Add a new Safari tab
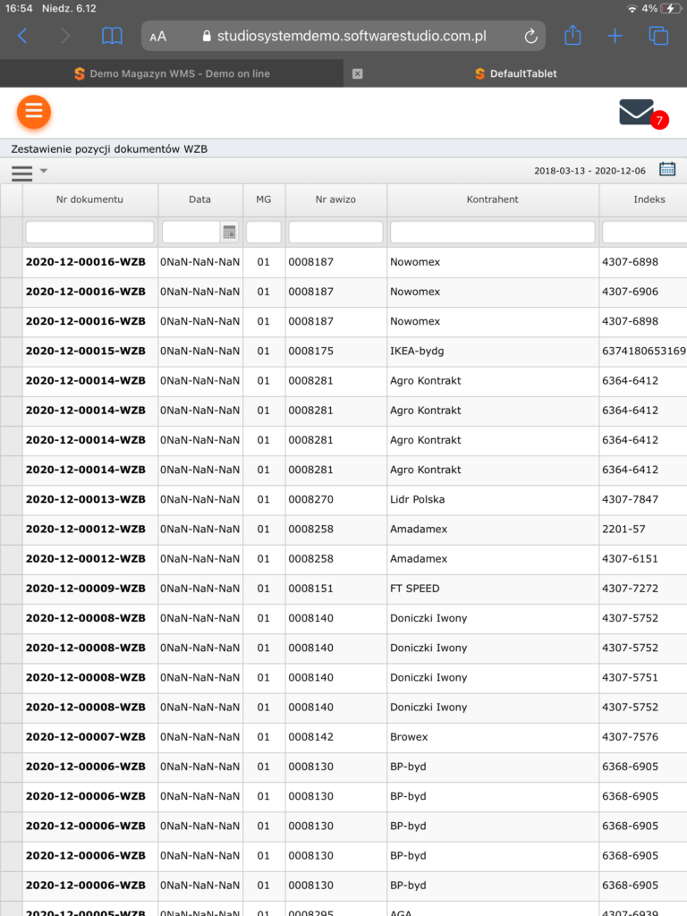Screen dimensions: 687x916 click(x=615, y=36)
